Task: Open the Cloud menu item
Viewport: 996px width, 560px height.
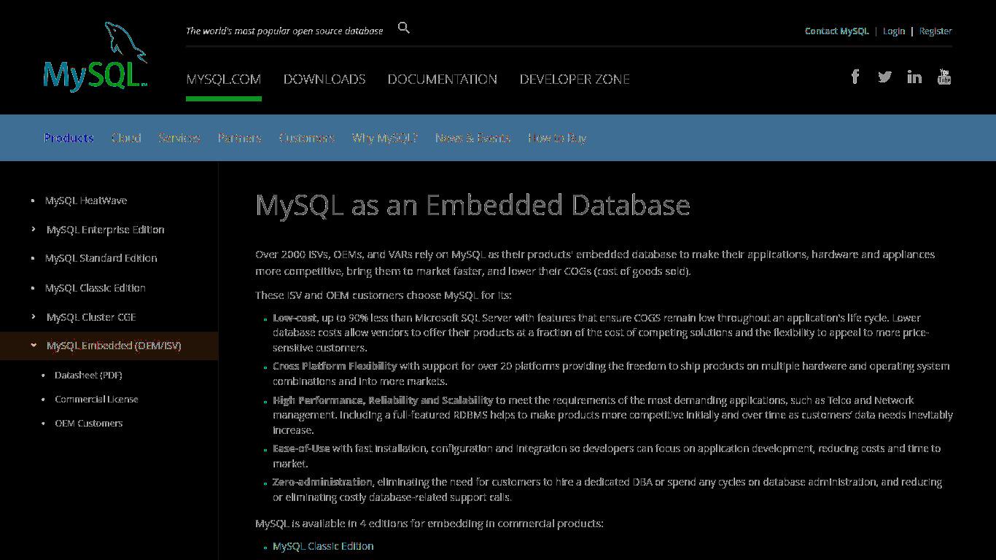Action: point(126,138)
